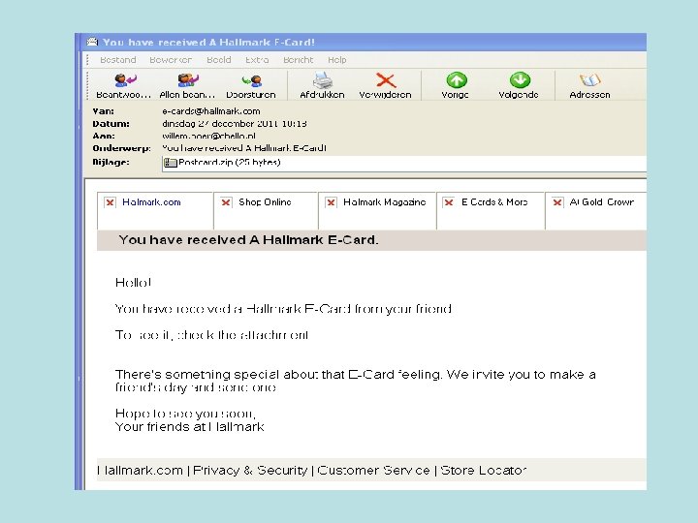The image size is (698, 523).
Task: Click the Allen beantwoorden reply-all icon
Action: [187, 80]
